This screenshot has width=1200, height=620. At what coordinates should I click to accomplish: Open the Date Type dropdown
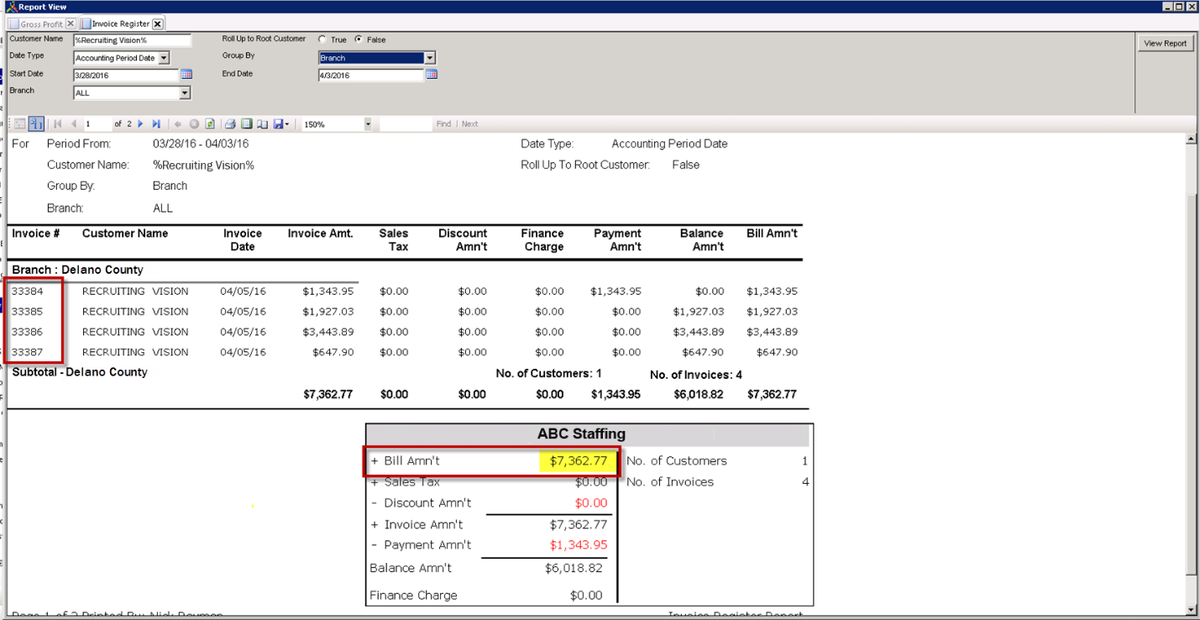[x=164, y=58]
